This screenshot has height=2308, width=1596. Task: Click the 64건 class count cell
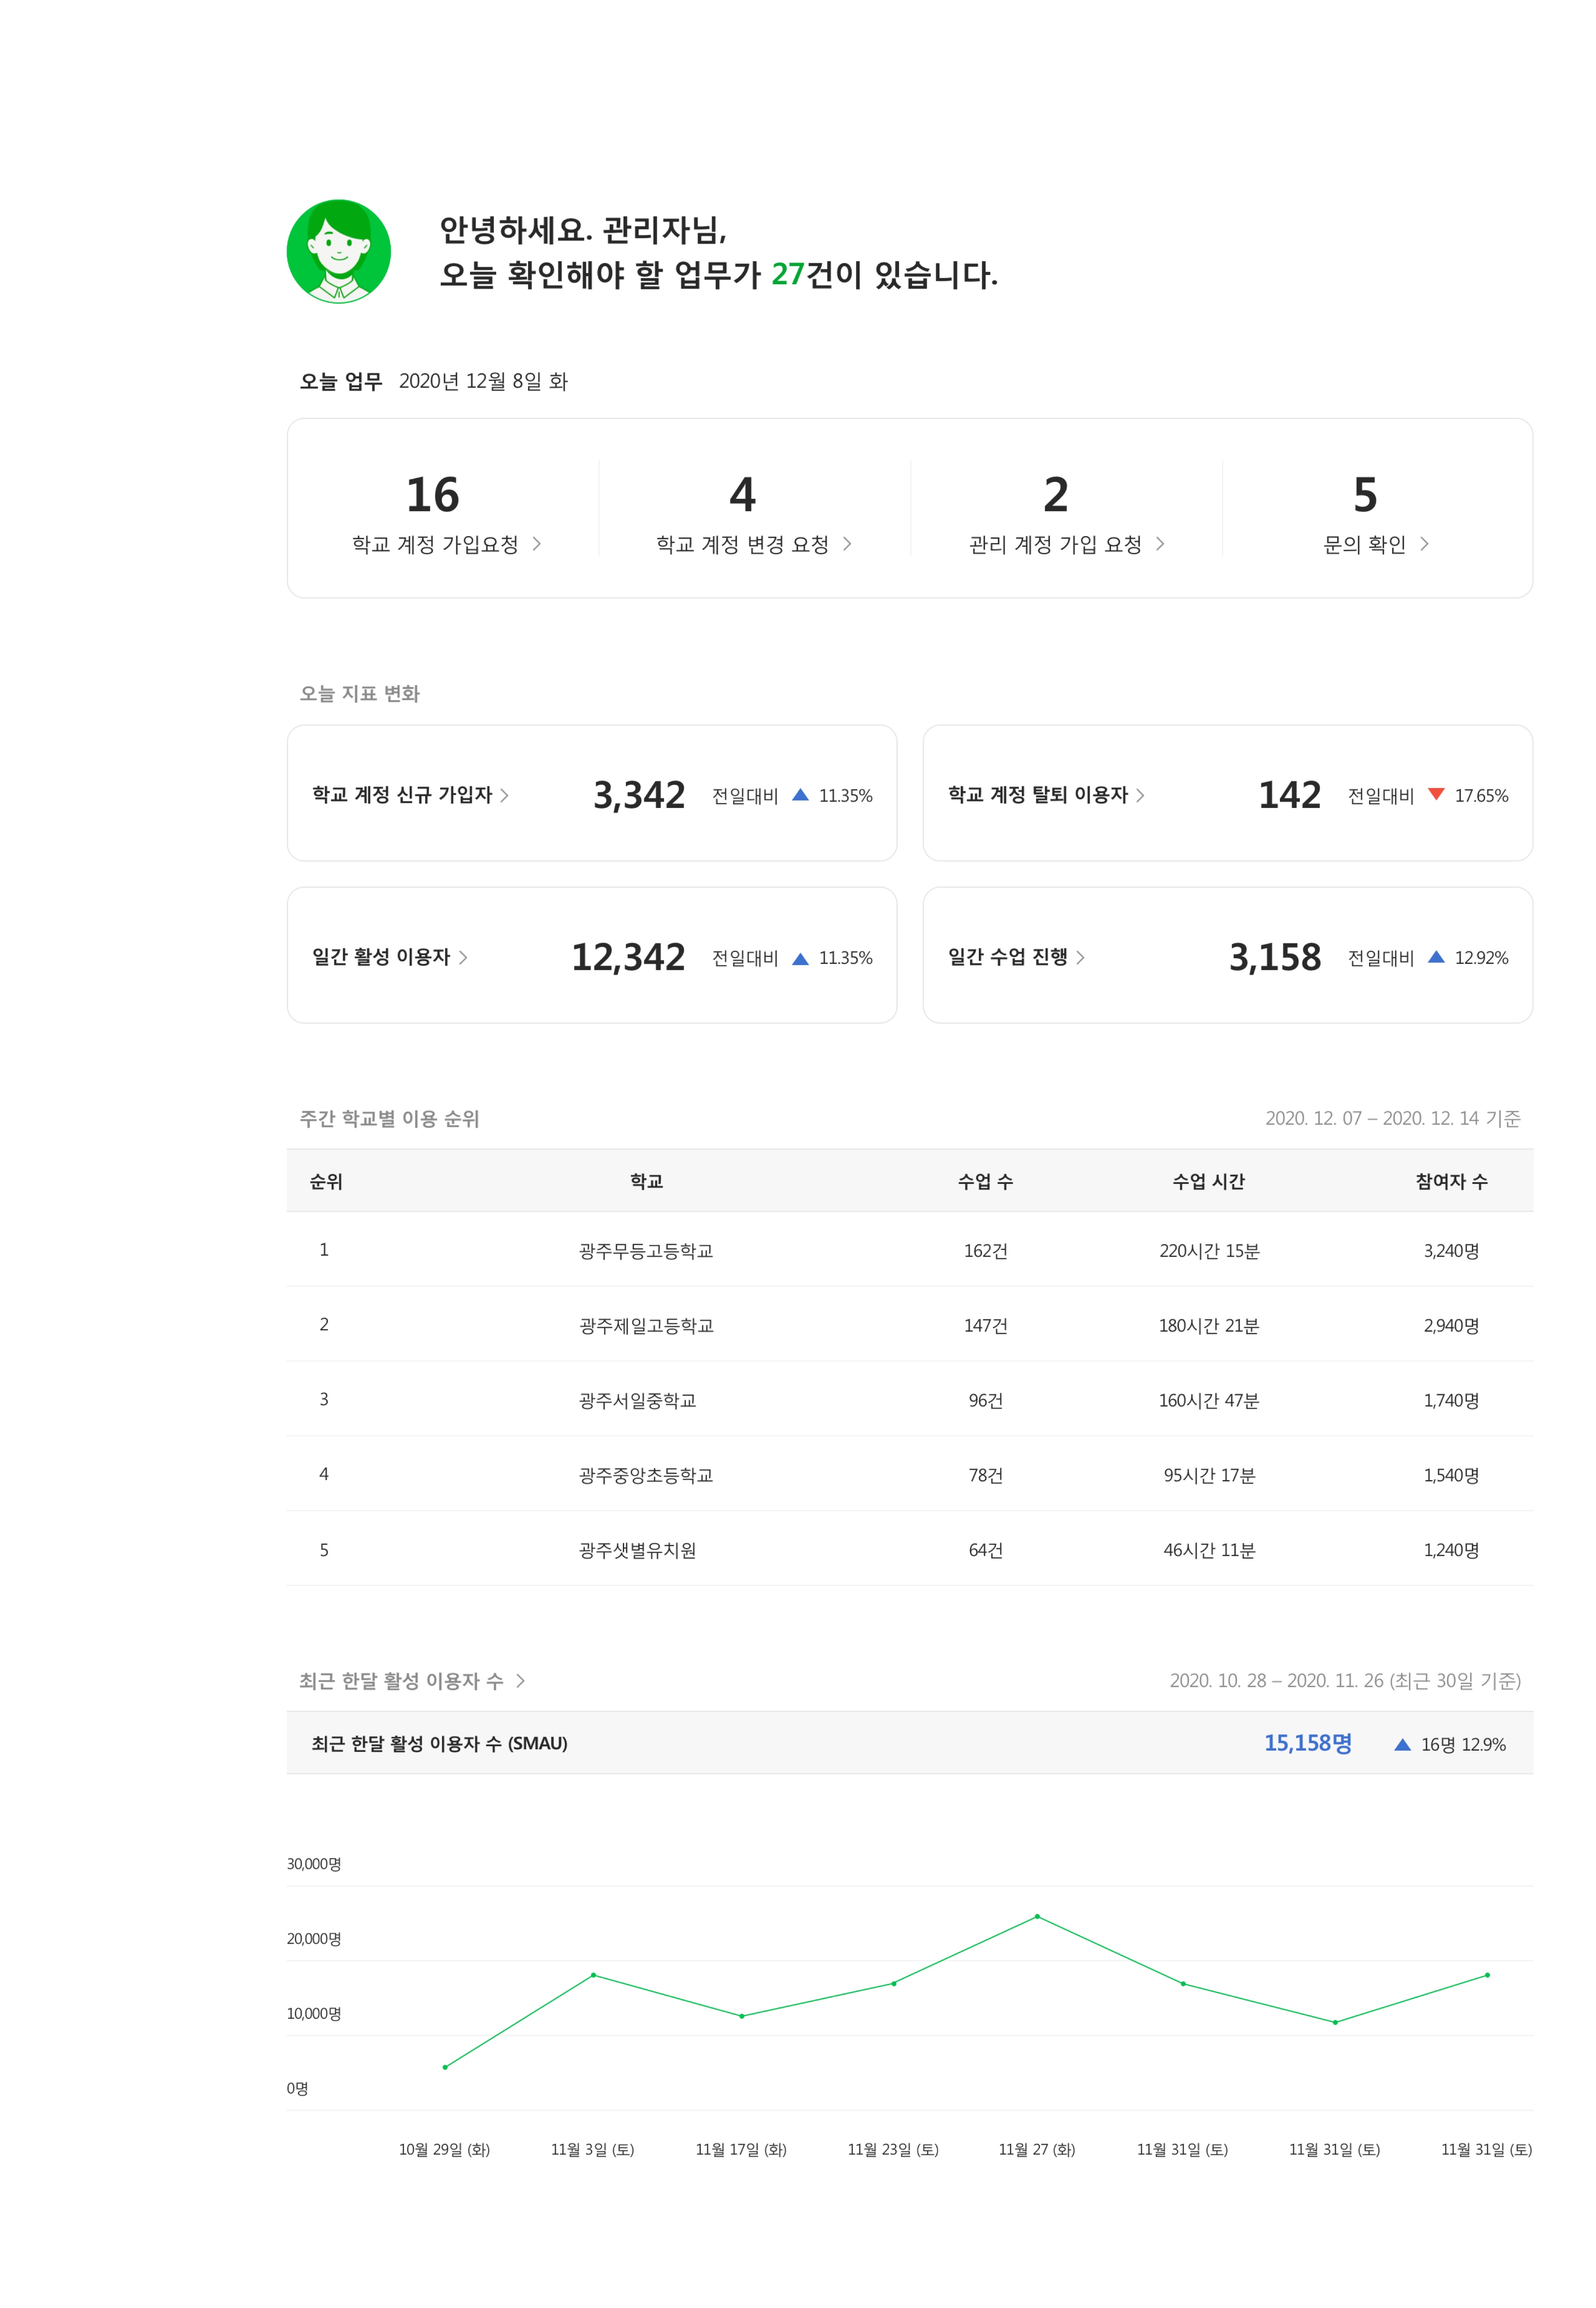tap(985, 1551)
